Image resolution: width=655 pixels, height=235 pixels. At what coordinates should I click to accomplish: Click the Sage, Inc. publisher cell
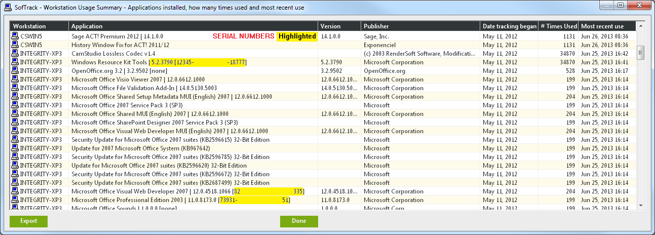[420, 36]
